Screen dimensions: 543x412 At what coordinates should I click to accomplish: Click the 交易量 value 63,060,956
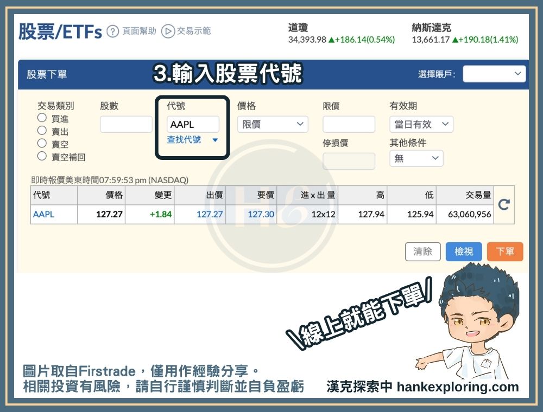(x=469, y=214)
